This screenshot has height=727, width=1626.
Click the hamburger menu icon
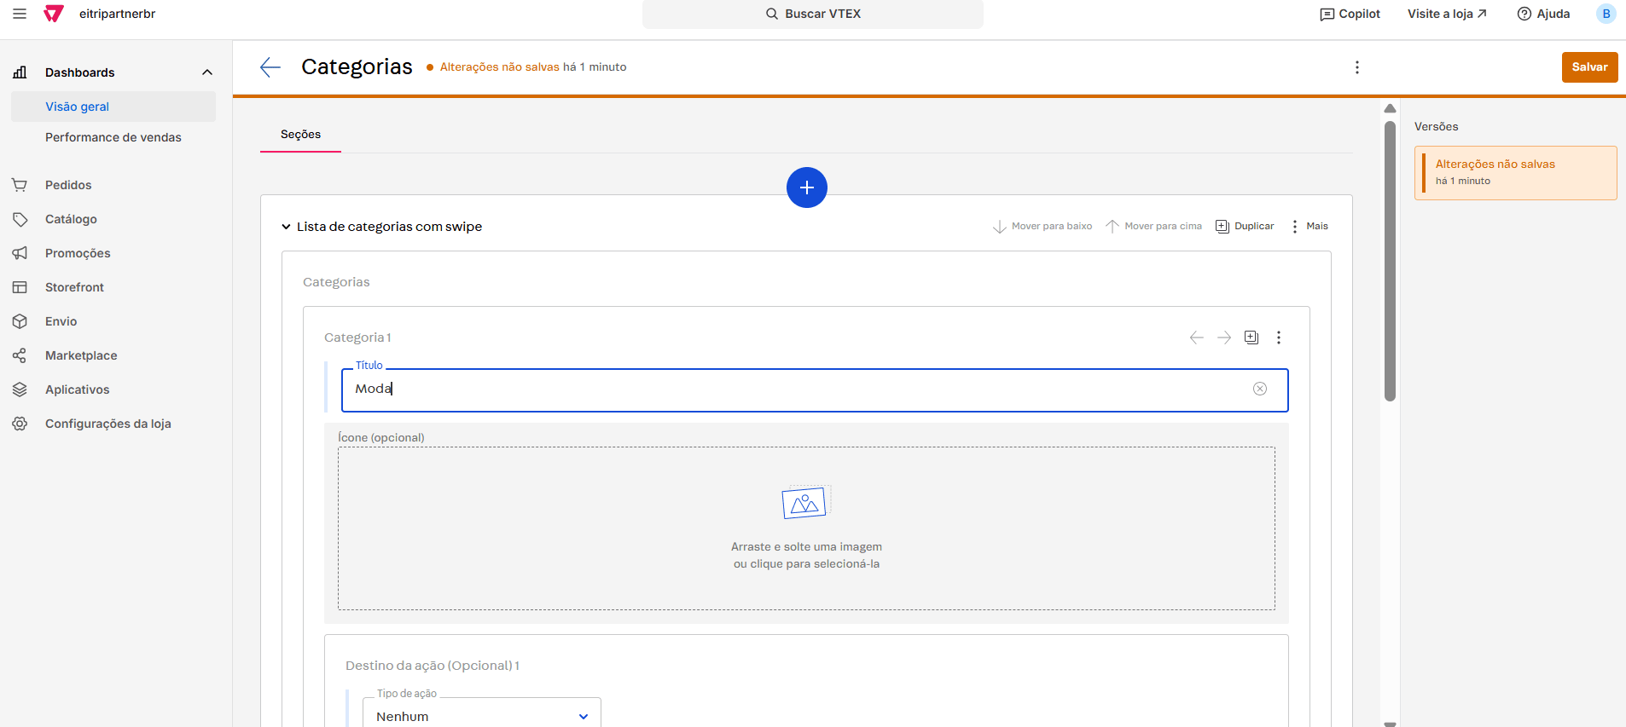coord(20,14)
